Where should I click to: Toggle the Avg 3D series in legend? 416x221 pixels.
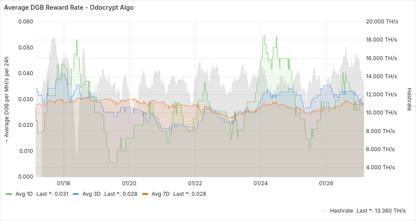91,194
